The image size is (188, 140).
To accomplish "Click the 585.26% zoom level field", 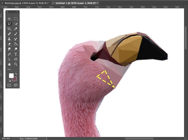I will pyautogui.click(x=6, y=138).
